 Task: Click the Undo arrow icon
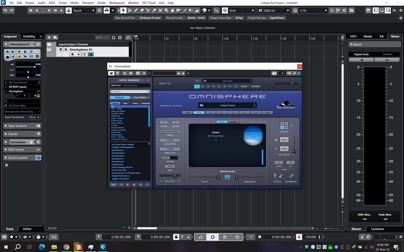(x=5, y=10)
